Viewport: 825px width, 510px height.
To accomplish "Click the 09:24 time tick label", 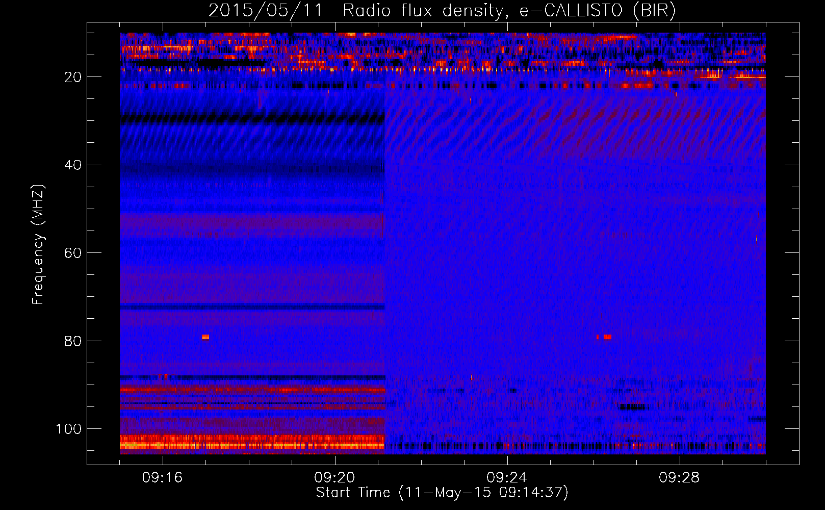I will 507,478.
